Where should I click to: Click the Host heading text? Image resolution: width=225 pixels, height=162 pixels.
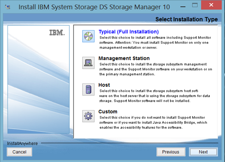click(104, 85)
